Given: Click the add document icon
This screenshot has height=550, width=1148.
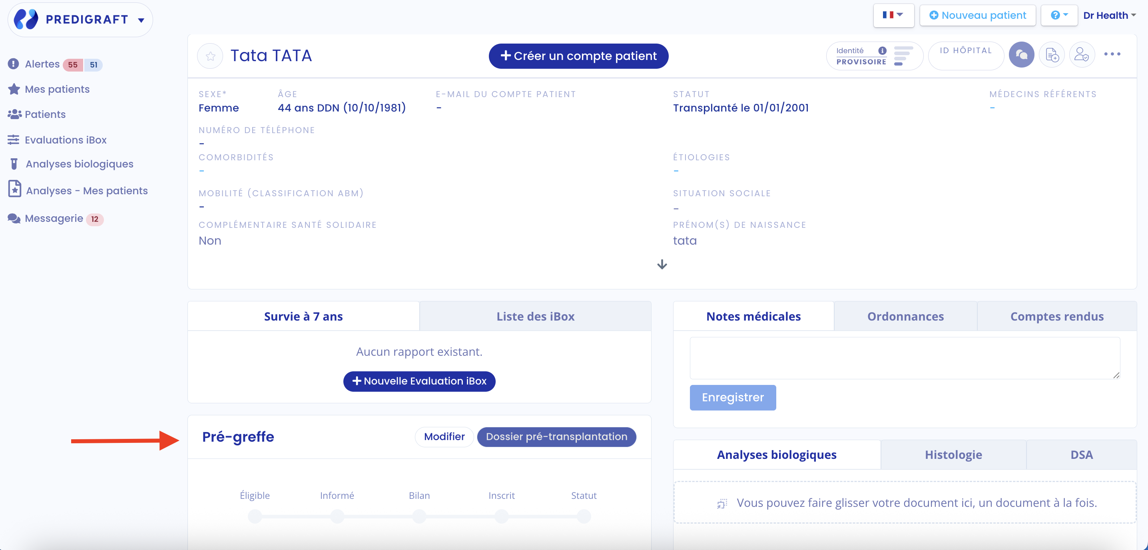Looking at the screenshot, I should point(1052,55).
